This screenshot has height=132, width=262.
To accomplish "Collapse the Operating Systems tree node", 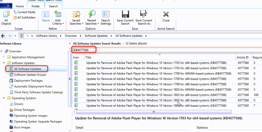I will pyautogui.click(x=4, y=98).
